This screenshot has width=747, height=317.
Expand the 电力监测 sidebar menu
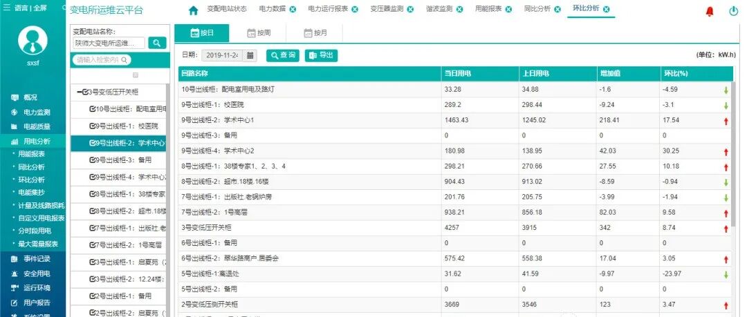click(x=33, y=113)
